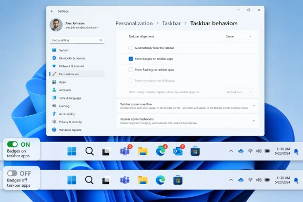
Task: Focus the Find a setting search box
Action: coord(77,40)
